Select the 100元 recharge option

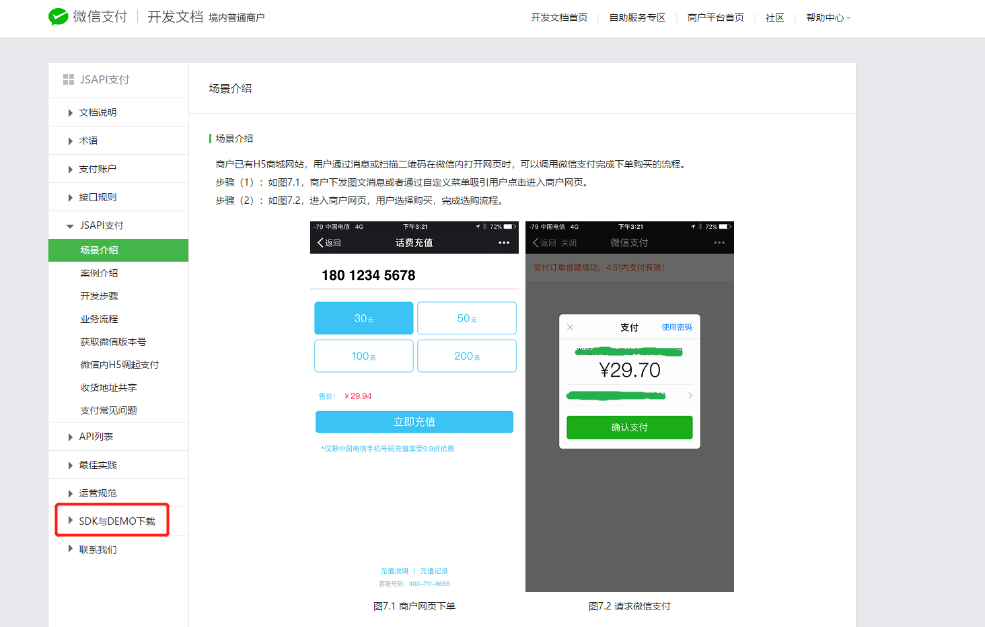(x=364, y=356)
